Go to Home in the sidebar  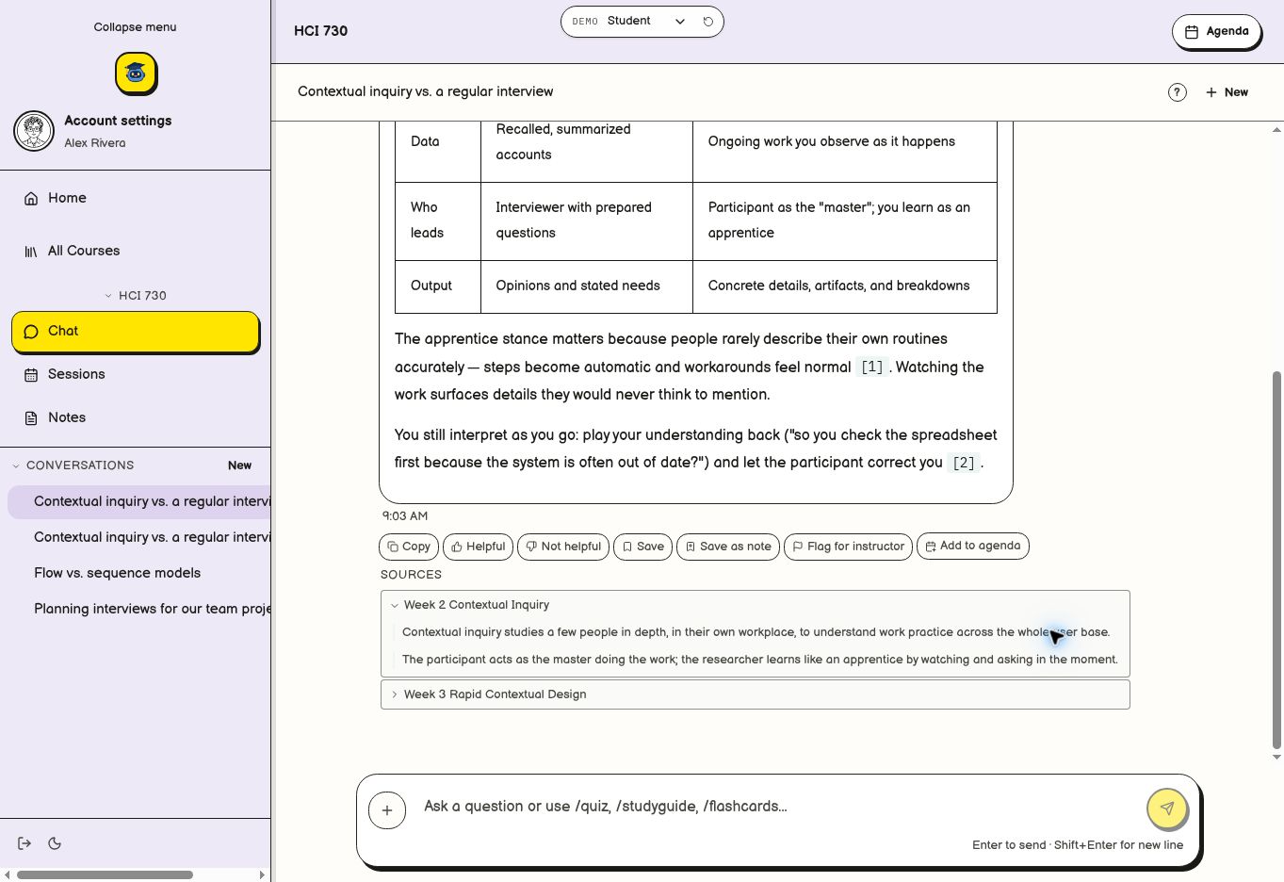pos(136,198)
